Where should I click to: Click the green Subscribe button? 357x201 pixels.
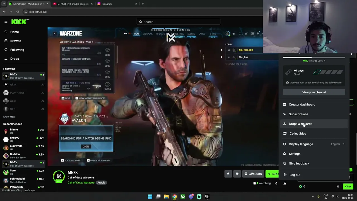(x=272, y=174)
